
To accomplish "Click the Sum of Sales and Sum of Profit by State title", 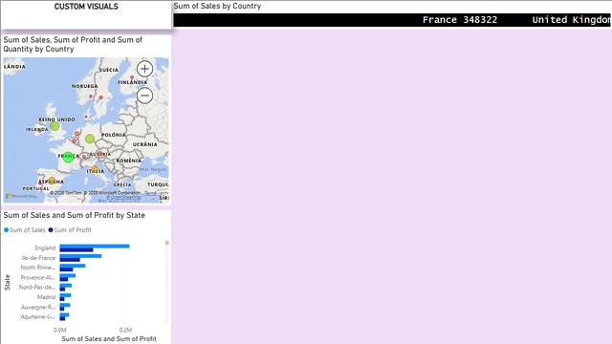I will 75,215.
